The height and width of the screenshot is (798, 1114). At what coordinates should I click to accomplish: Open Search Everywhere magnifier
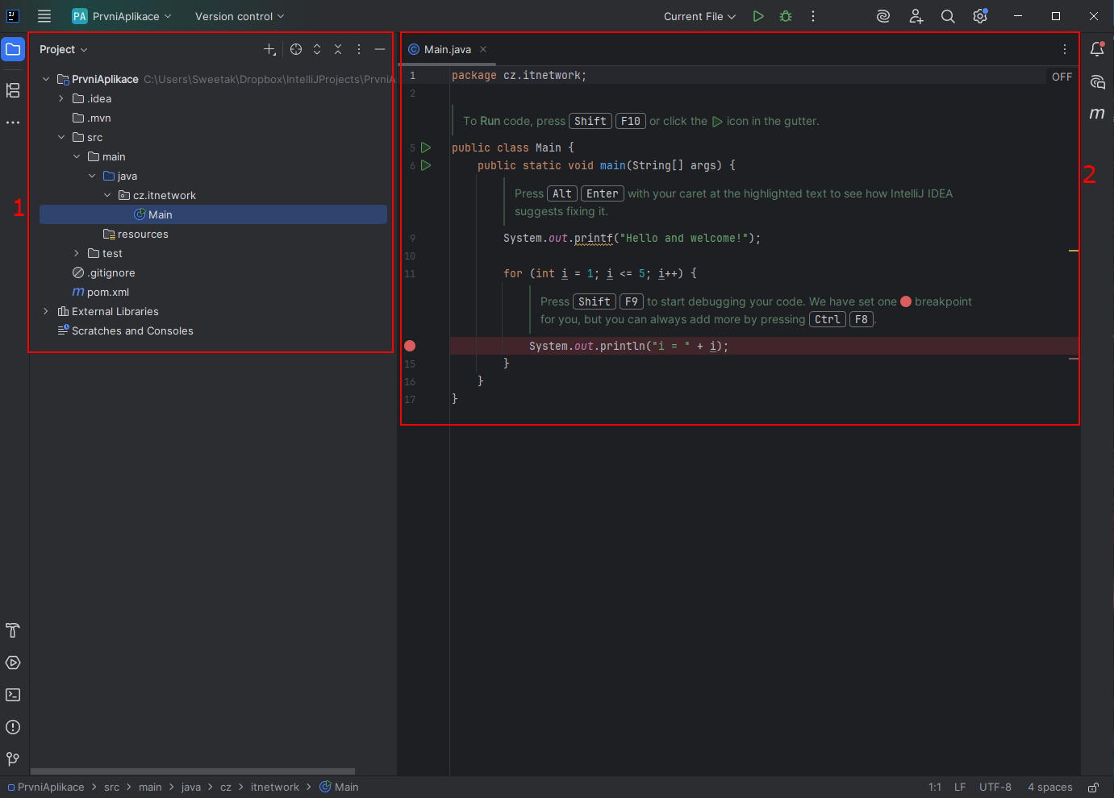click(x=948, y=16)
